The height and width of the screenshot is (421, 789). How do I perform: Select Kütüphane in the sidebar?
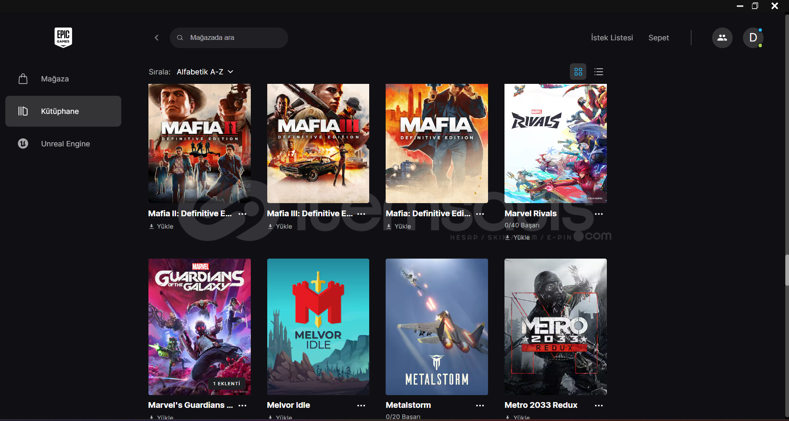[x=63, y=111]
